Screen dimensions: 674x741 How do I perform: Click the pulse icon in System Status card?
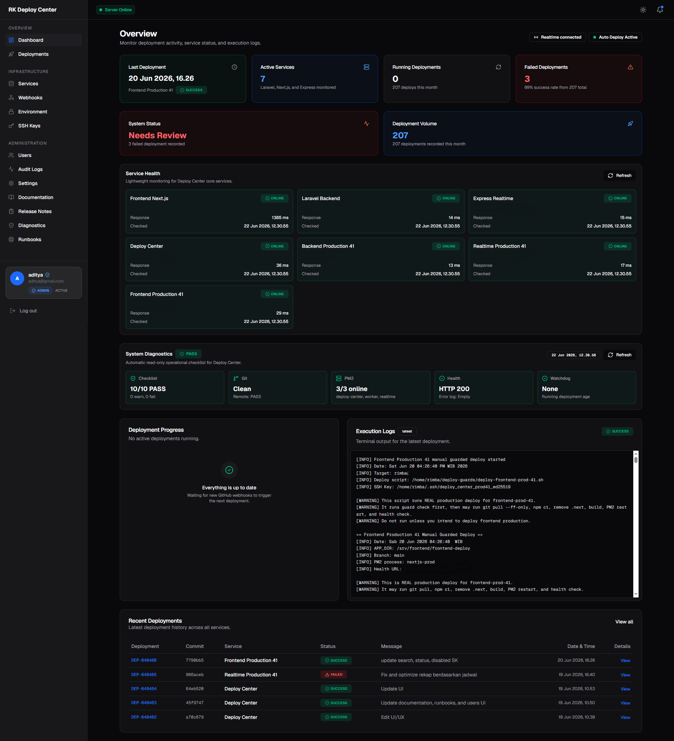coord(366,124)
